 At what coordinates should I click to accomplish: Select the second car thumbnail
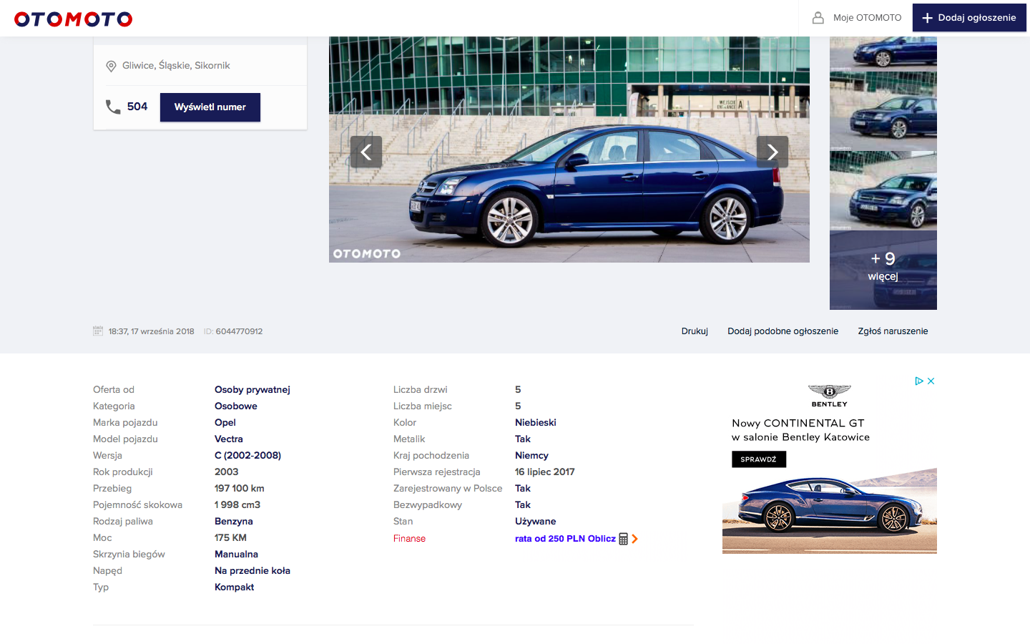tap(883, 111)
